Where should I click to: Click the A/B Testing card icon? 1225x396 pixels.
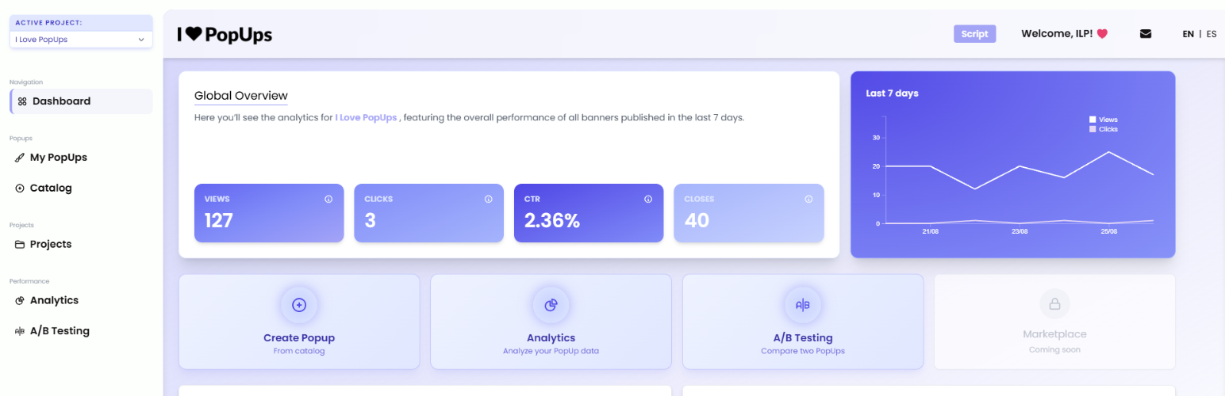click(x=802, y=305)
